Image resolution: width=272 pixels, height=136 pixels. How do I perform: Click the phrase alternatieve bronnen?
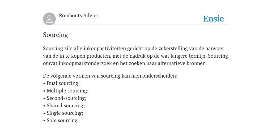click(x=182, y=63)
